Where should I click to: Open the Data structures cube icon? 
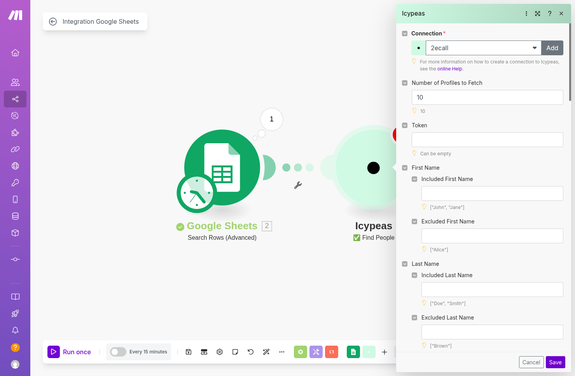pos(15,233)
